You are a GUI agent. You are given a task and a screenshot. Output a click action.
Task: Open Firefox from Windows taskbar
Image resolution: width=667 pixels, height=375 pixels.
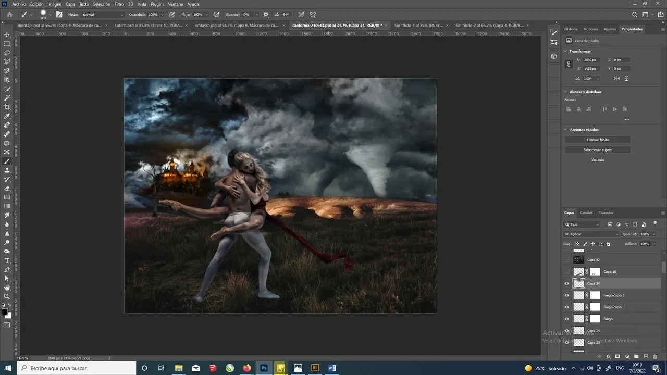[x=247, y=368]
